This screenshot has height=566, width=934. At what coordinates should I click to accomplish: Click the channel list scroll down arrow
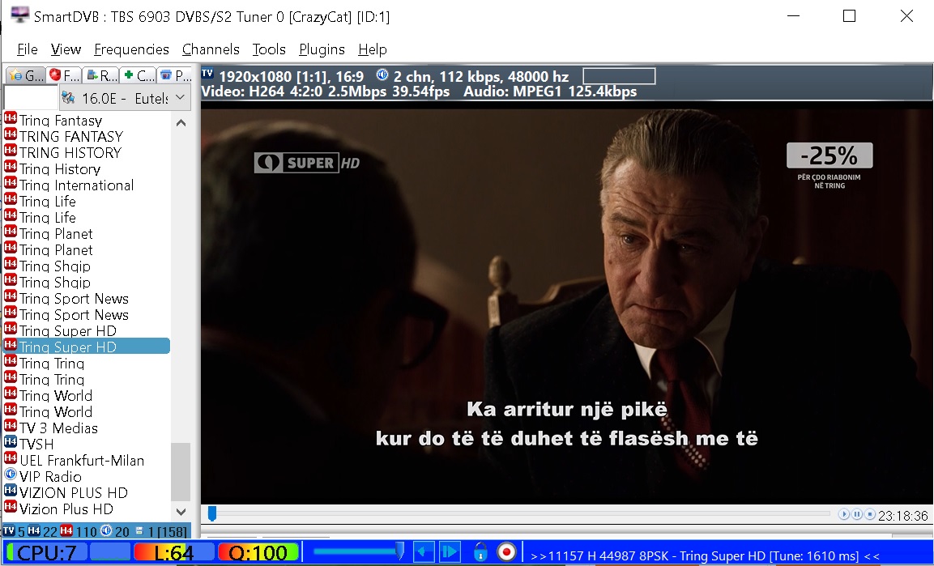181,511
